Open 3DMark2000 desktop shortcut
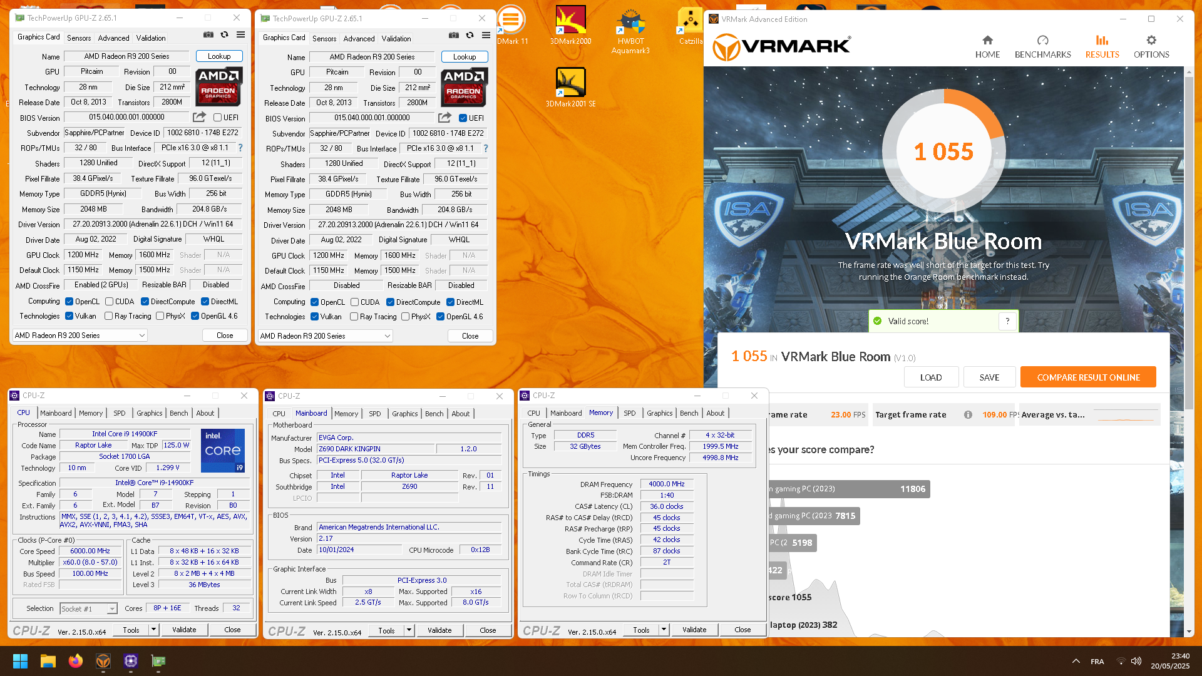 [570, 25]
